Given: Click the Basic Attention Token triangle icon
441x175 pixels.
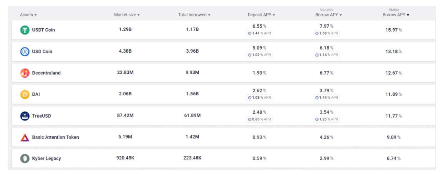Looking at the screenshot, I should point(25,137).
